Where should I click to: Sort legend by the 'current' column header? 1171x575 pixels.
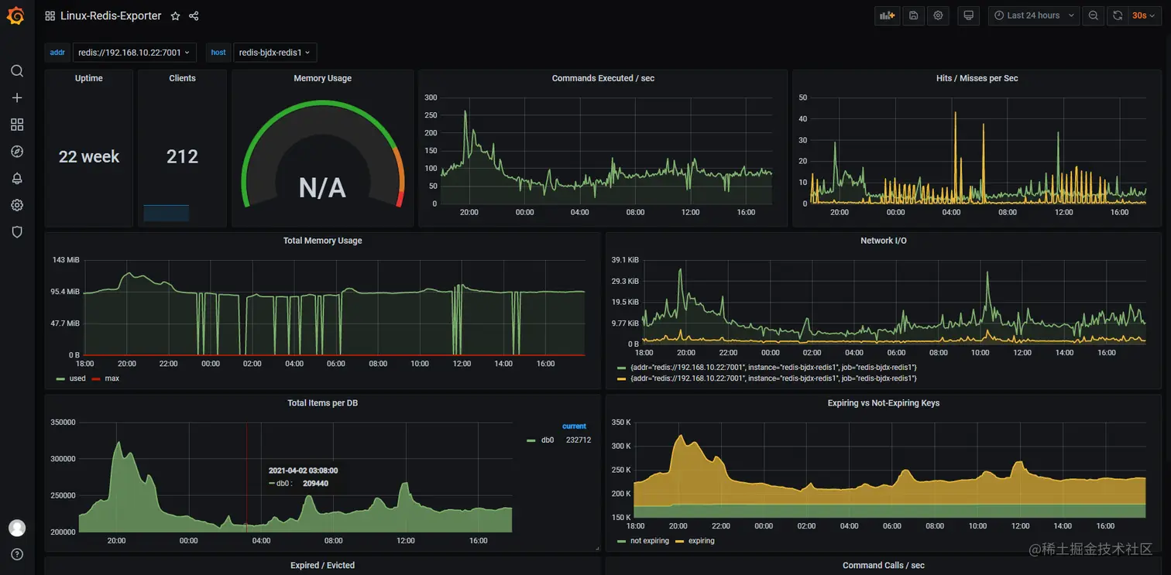click(574, 426)
